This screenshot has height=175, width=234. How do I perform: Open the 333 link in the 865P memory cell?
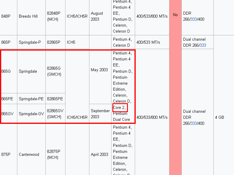203,45
